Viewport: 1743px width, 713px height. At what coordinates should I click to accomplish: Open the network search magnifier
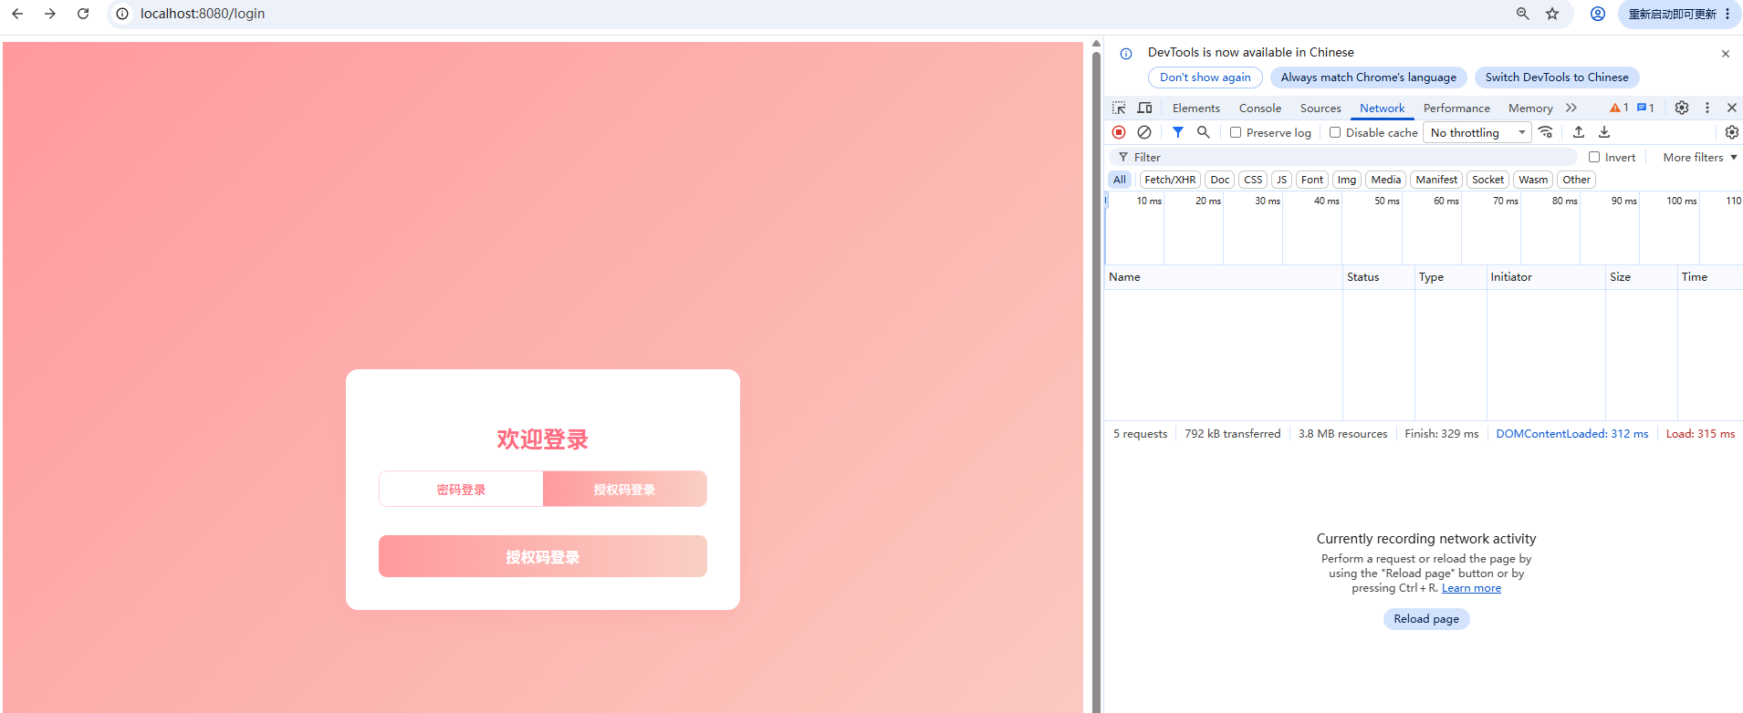tap(1204, 132)
